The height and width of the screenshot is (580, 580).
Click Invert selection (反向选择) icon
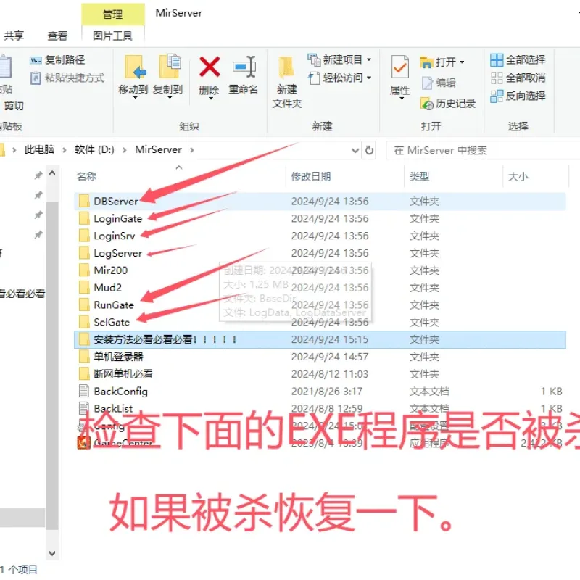(497, 96)
